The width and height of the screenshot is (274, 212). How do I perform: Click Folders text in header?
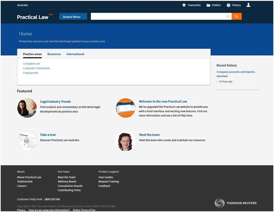click(x=216, y=5)
